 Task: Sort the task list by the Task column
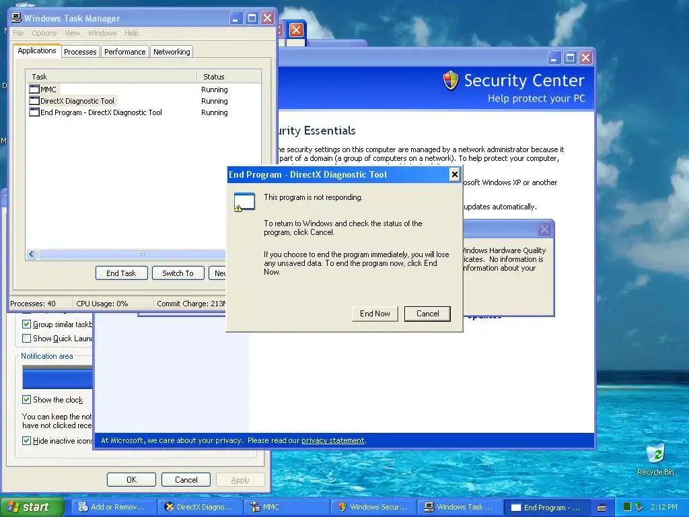[x=111, y=77]
